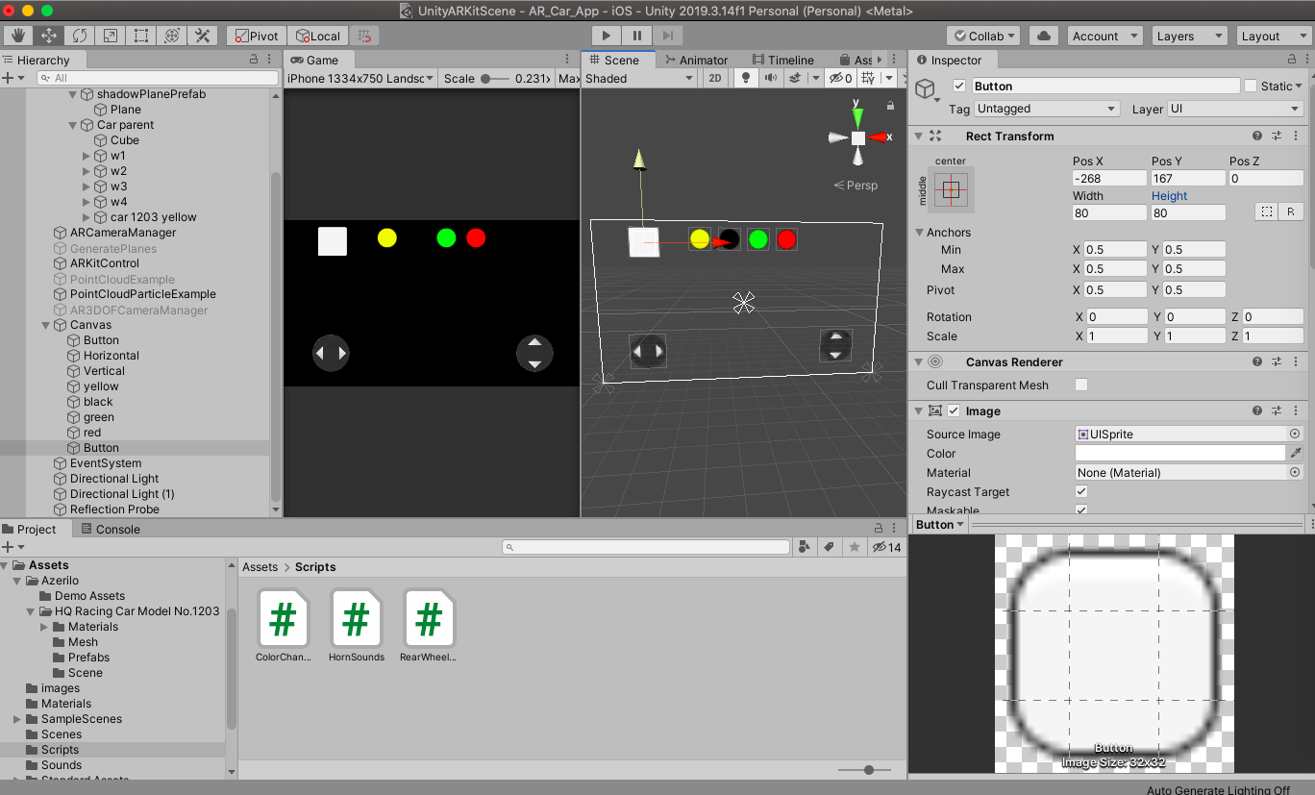1315x795 pixels.
Task: Toggle Cull Transparent Mesh checkbox
Action: pos(1081,385)
